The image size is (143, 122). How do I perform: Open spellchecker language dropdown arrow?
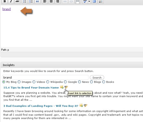click(89, 2)
